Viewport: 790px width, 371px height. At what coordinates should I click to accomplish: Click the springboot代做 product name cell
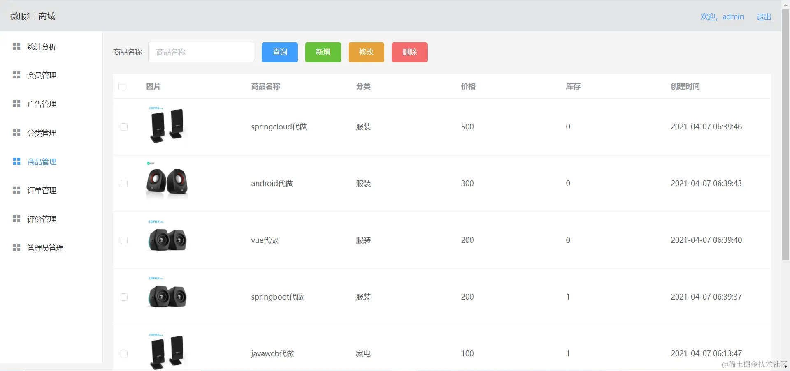pyautogui.click(x=277, y=297)
